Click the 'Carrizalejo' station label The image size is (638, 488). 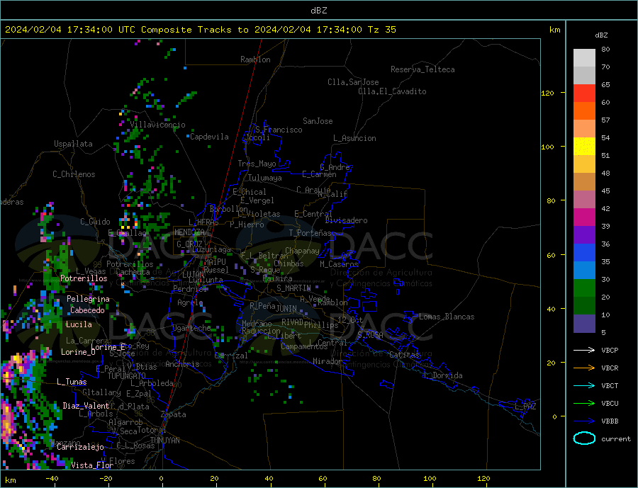click(80, 447)
